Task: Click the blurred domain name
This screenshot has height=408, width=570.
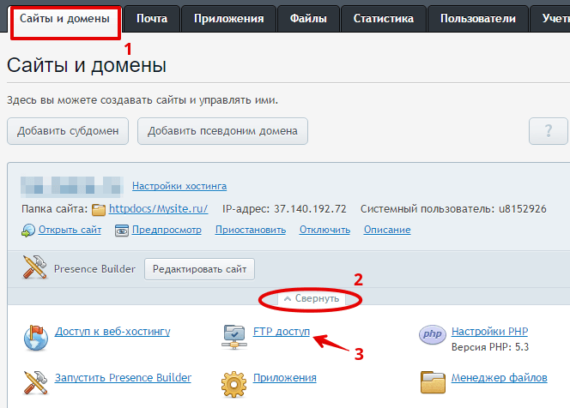Action: (x=71, y=185)
